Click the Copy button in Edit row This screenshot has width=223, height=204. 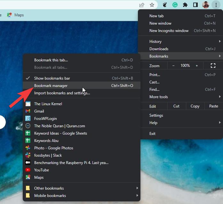[x=195, y=106]
